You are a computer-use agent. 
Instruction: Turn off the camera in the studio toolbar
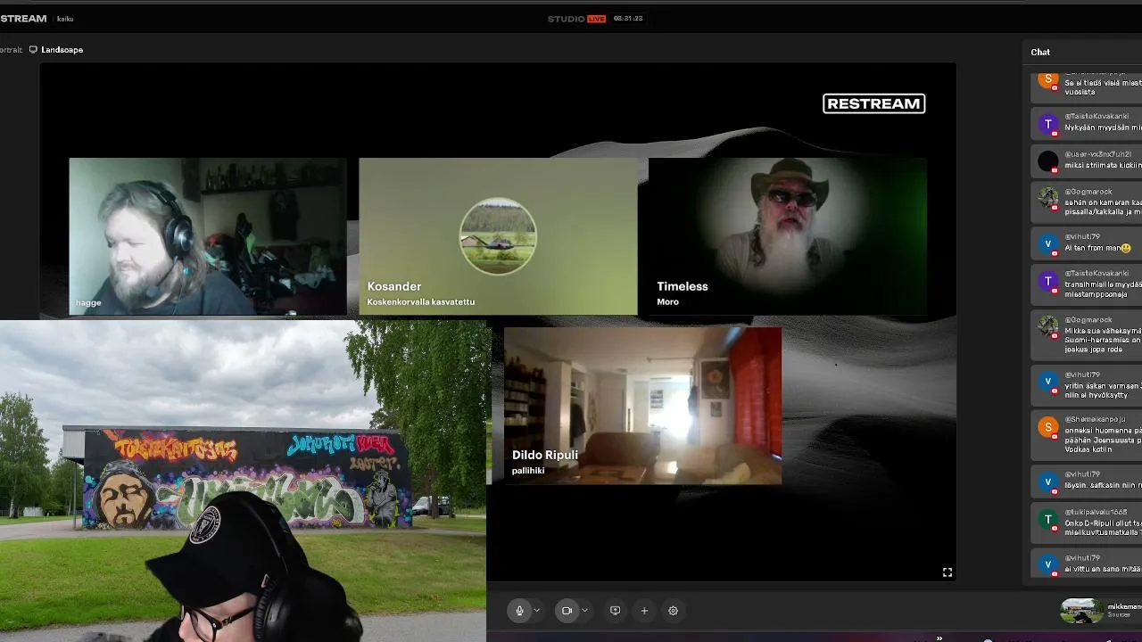567,611
